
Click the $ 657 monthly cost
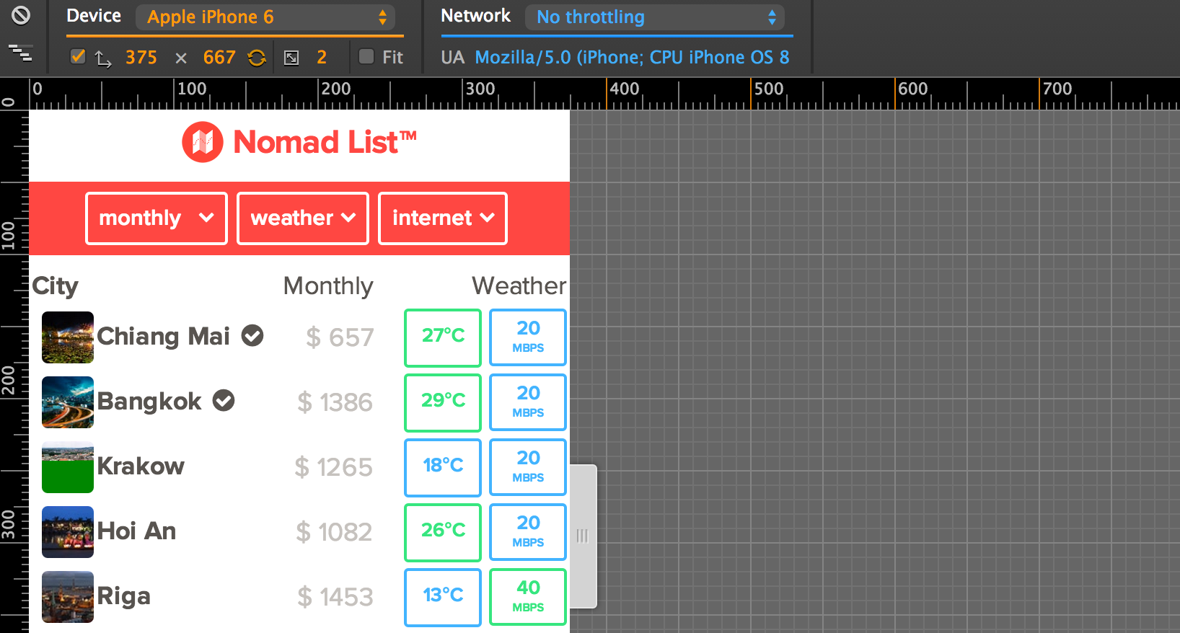[x=340, y=337]
